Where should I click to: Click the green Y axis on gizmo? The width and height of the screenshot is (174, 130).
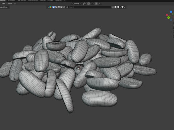(x=169, y=18)
